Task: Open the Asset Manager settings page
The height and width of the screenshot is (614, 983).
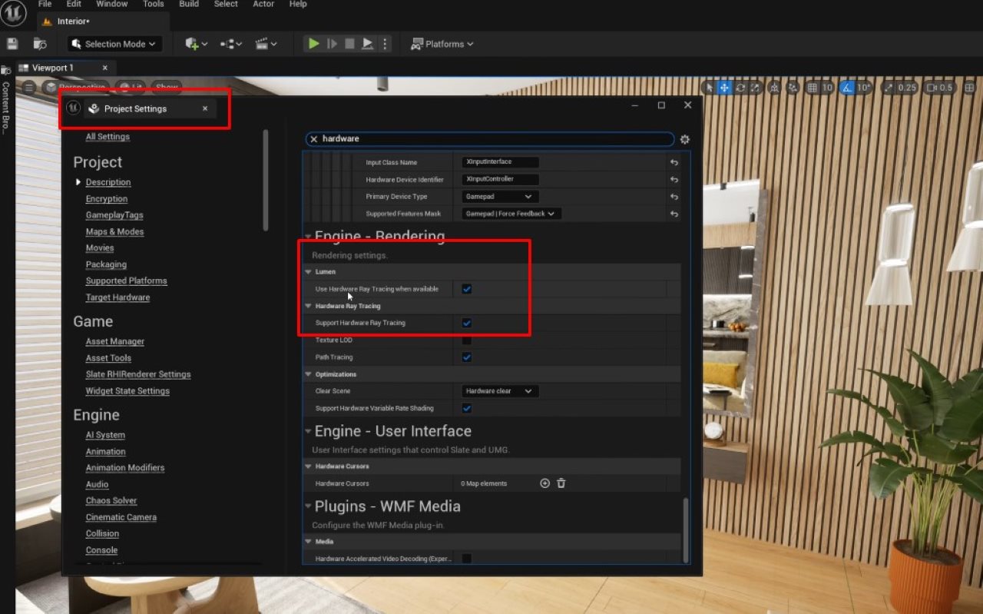Action: (114, 340)
